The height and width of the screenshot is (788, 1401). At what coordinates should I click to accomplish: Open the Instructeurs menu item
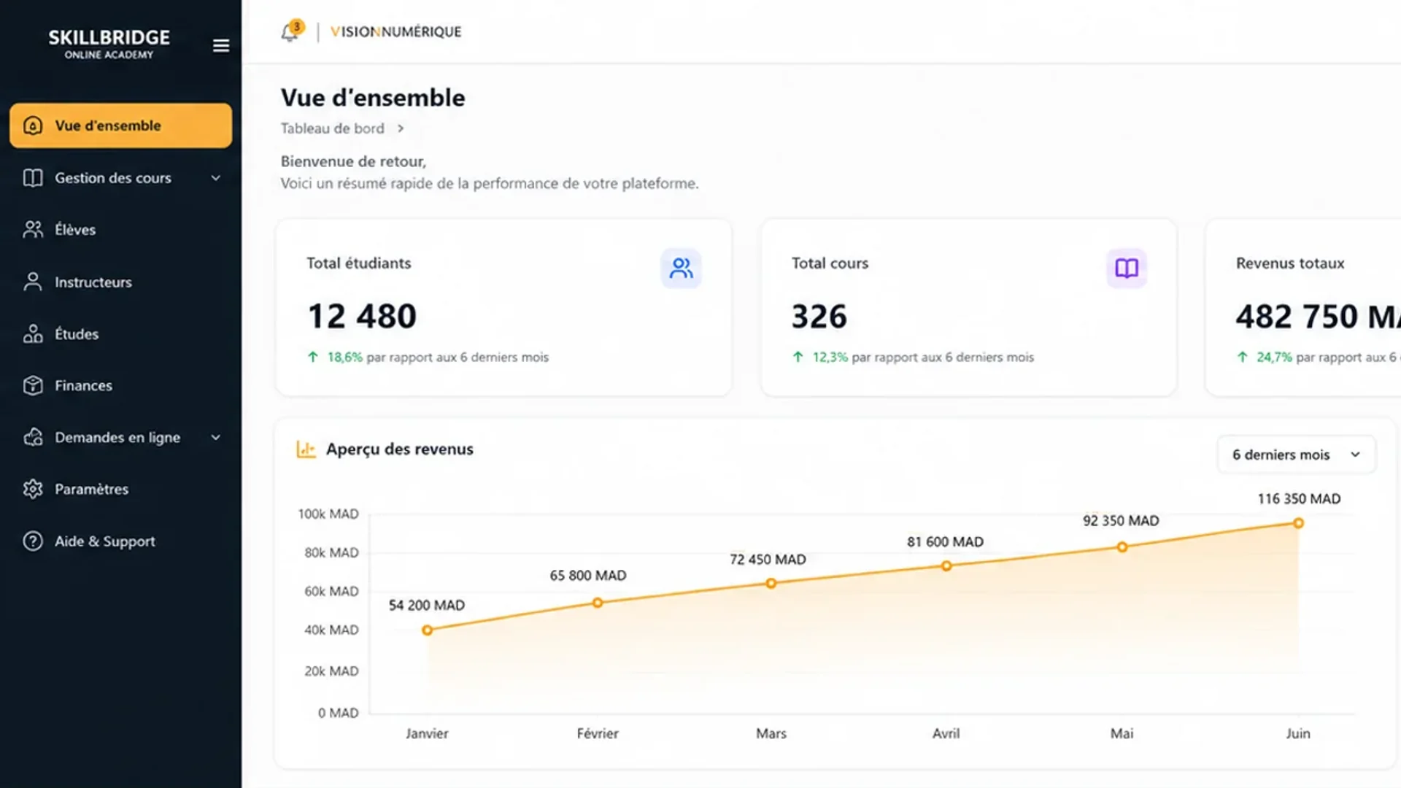coord(121,282)
